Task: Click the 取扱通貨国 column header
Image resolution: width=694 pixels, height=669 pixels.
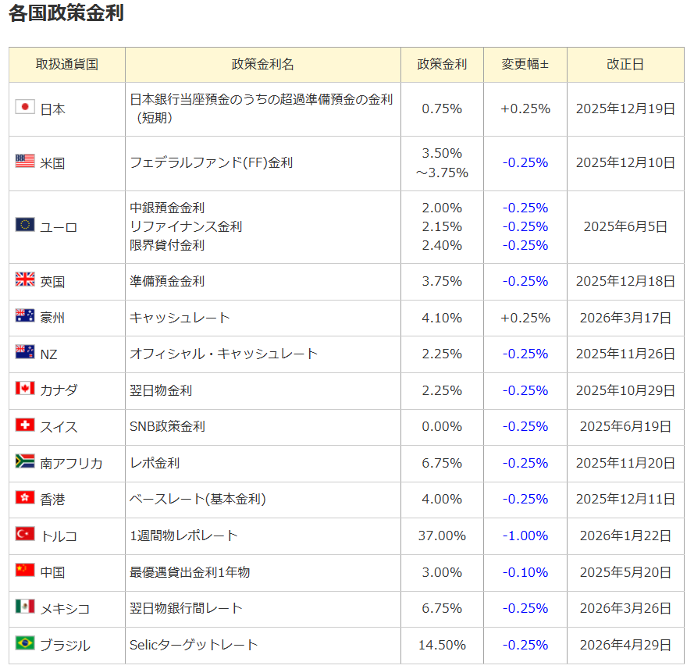Action: tap(67, 65)
